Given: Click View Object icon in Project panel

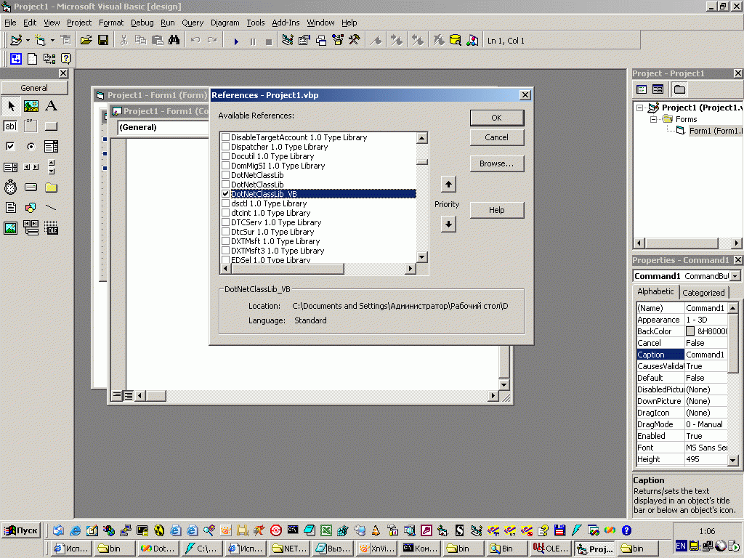Looking at the screenshot, I should pyautogui.click(x=658, y=89).
